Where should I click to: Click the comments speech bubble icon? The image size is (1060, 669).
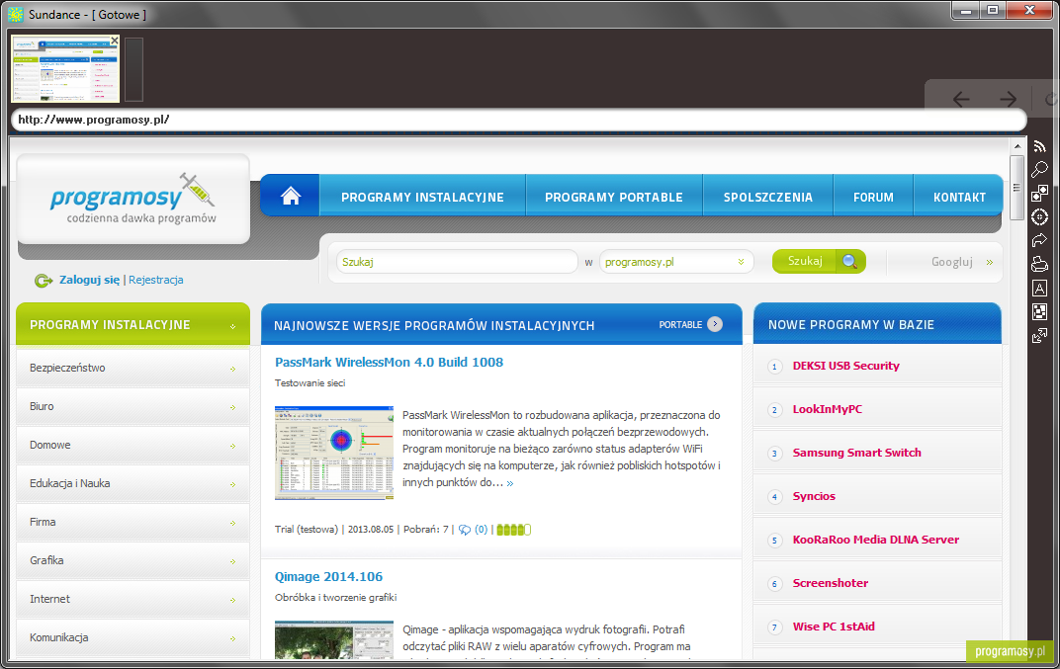[x=465, y=530]
